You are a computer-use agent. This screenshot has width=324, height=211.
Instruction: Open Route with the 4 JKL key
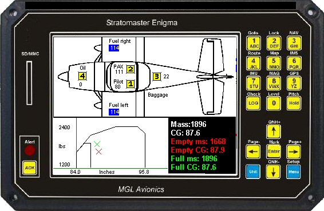pyautogui.click(x=254, y=63)
